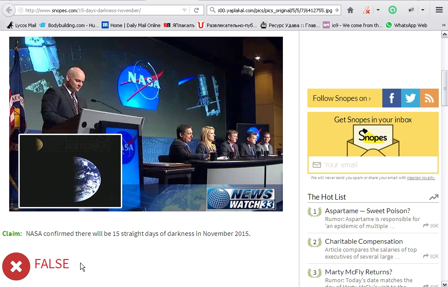Expand dropdown next to red extension icon
Screen dimensions: 448x287
point(378,10)
